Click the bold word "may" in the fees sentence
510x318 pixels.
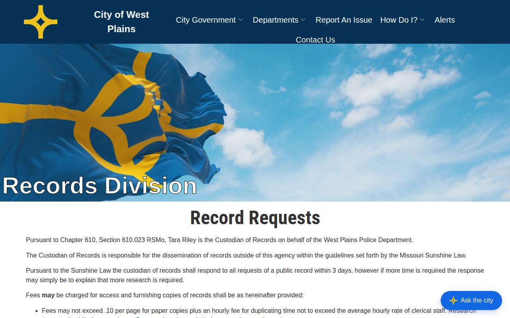coord(48,295)
